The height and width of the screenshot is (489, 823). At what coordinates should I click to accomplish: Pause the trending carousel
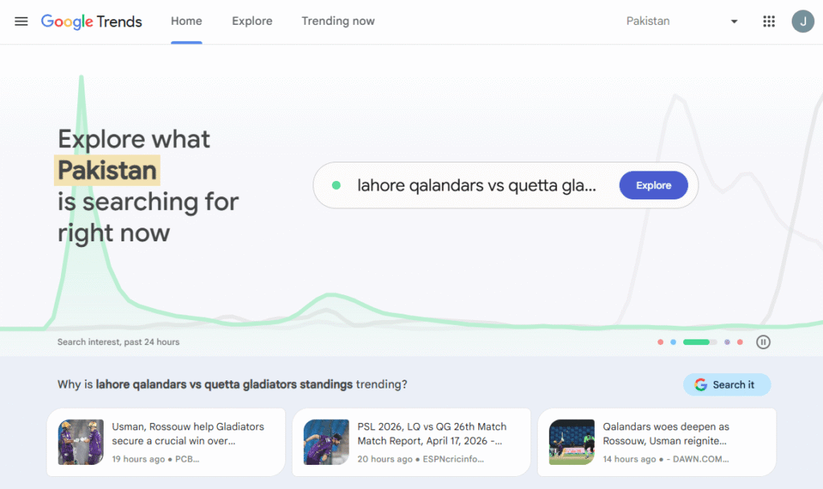[764, 343]
